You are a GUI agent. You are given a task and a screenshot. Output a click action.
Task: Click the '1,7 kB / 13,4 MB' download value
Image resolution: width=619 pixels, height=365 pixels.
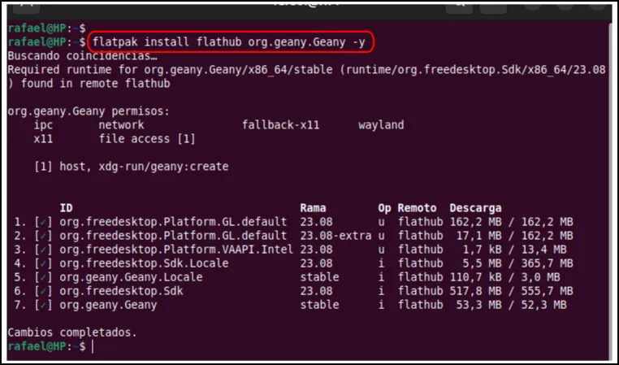click(x=514, y=250)
